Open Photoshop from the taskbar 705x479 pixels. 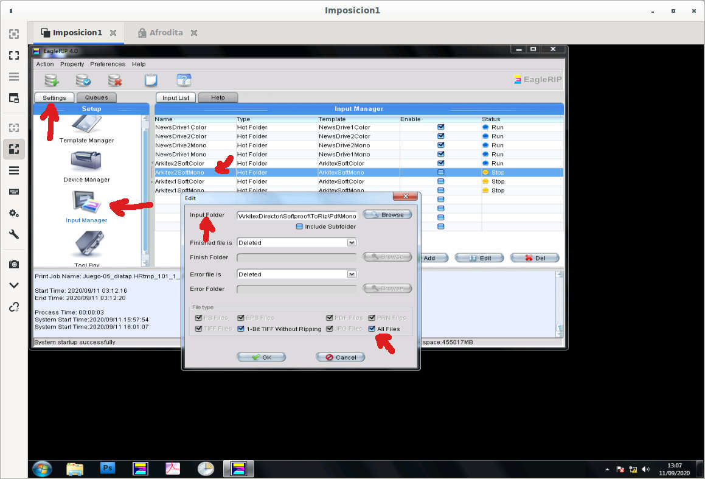pyautogui.click(x=108, y=468)
